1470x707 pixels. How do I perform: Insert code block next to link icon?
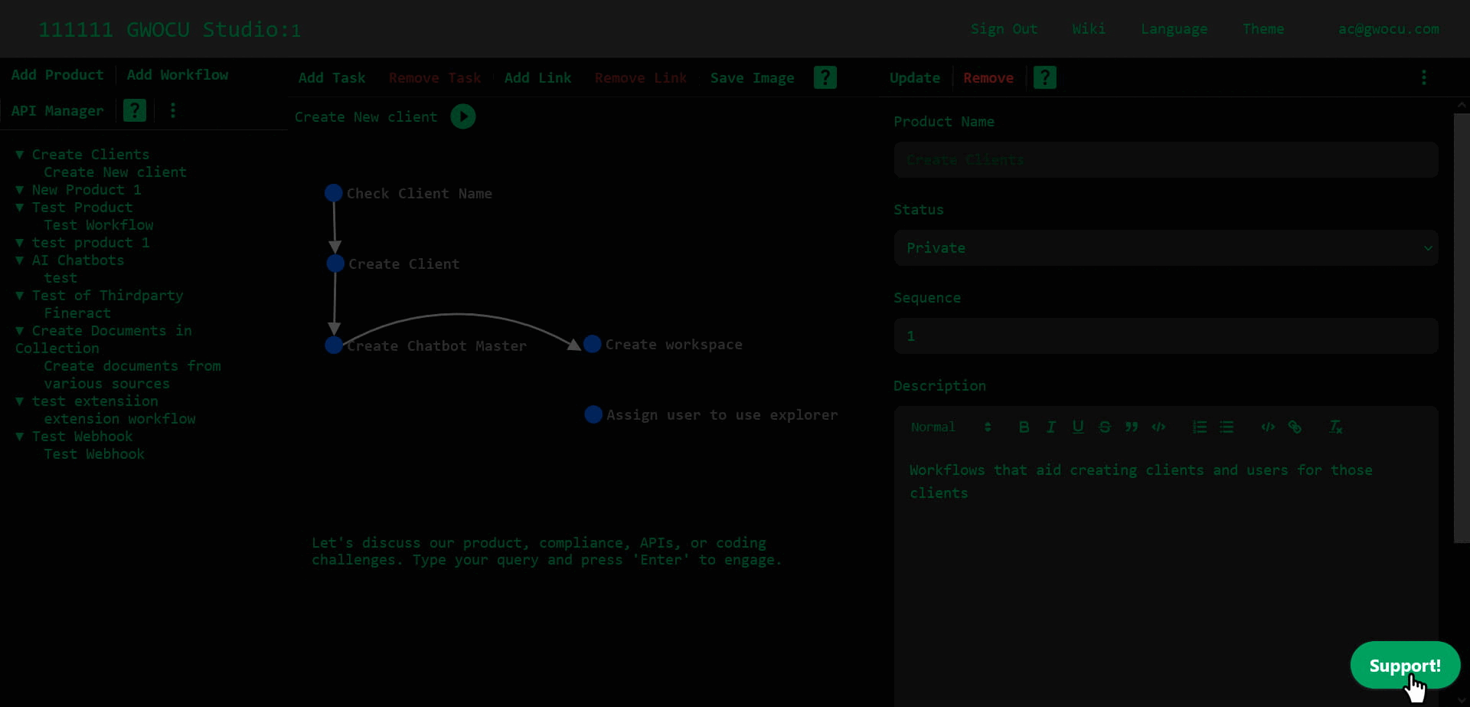1268,427
